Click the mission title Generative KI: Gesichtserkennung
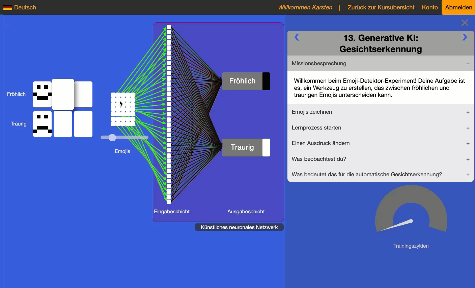 tap(381, 43)
